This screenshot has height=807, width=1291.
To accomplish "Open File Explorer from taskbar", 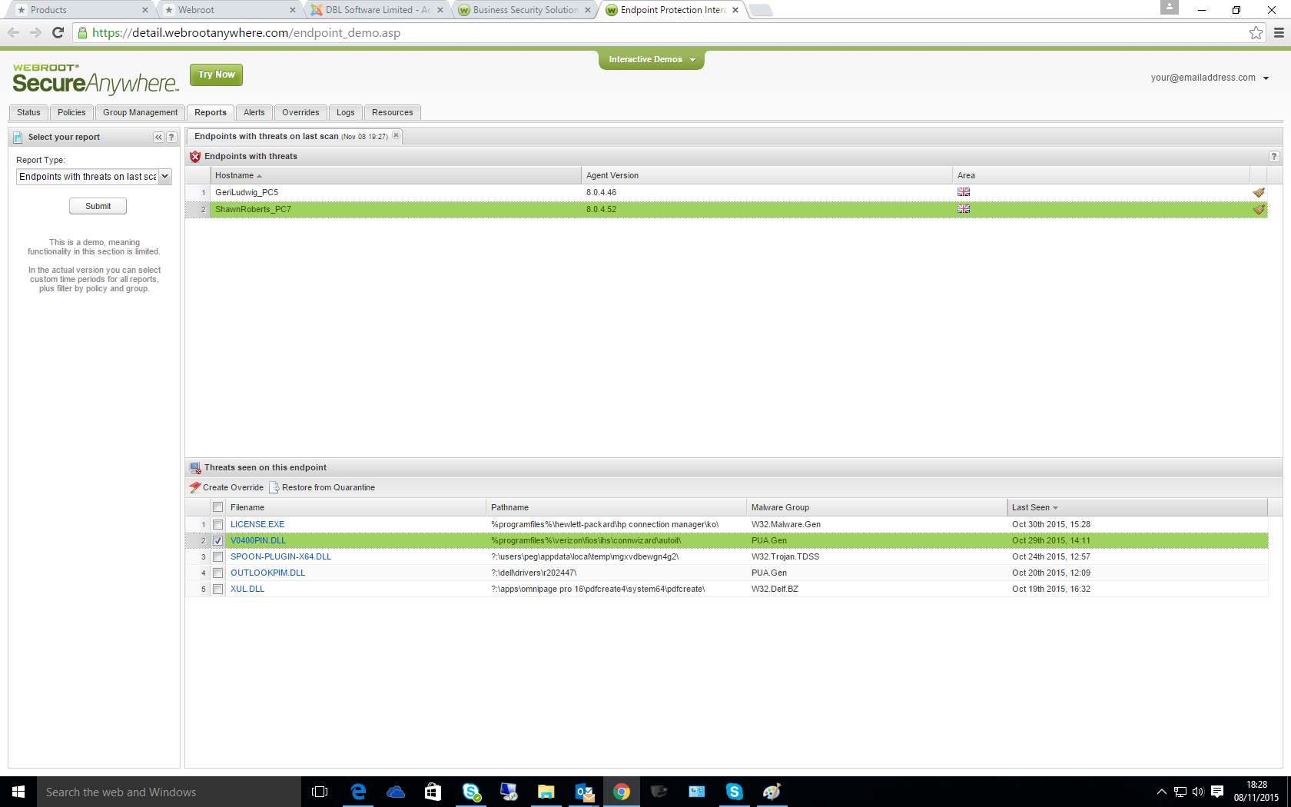I will coord(546,792).
